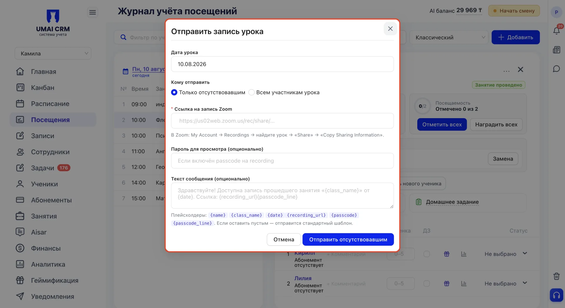This screenshot has height=308, width=565.
Task: Select 'Только отсутствовавшим' radio option
Action: [x=208, y=92]
